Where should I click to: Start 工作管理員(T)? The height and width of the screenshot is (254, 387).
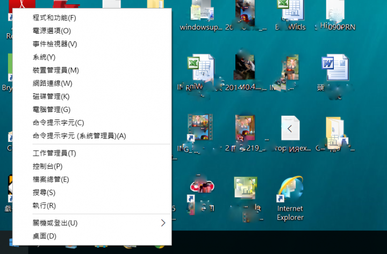(92, 153)
